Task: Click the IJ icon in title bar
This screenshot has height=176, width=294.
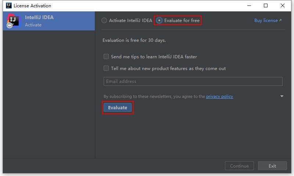Action: click(8, 5)
